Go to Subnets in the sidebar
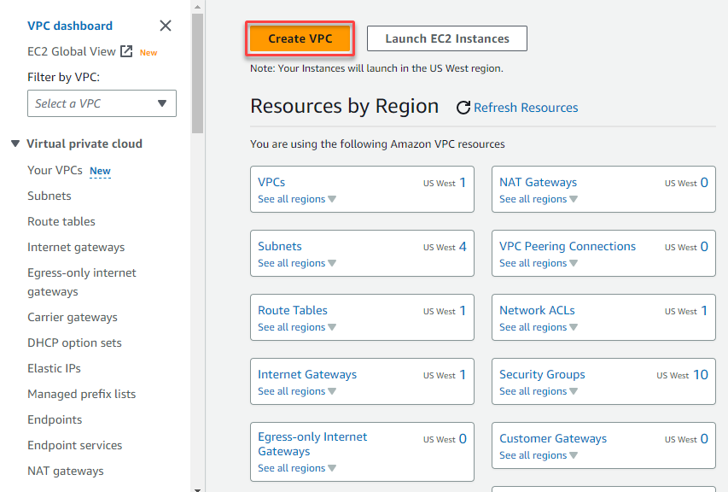This screenshot has width=728, height=492. click(x=50, y=196)
